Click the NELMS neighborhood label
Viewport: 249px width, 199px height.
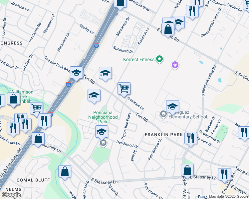coord(14,189)
